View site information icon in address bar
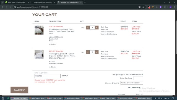The height and width of the screenshot is (100, 177). pyautogui.click(x=15, y=7)
